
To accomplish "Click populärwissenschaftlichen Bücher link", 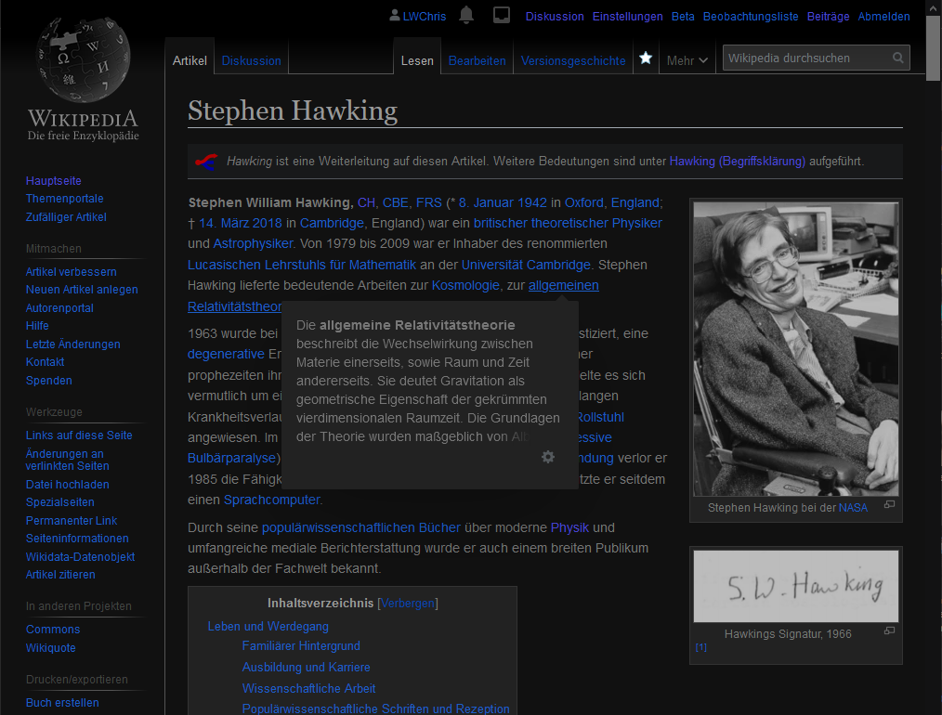I will pos(361,527).
